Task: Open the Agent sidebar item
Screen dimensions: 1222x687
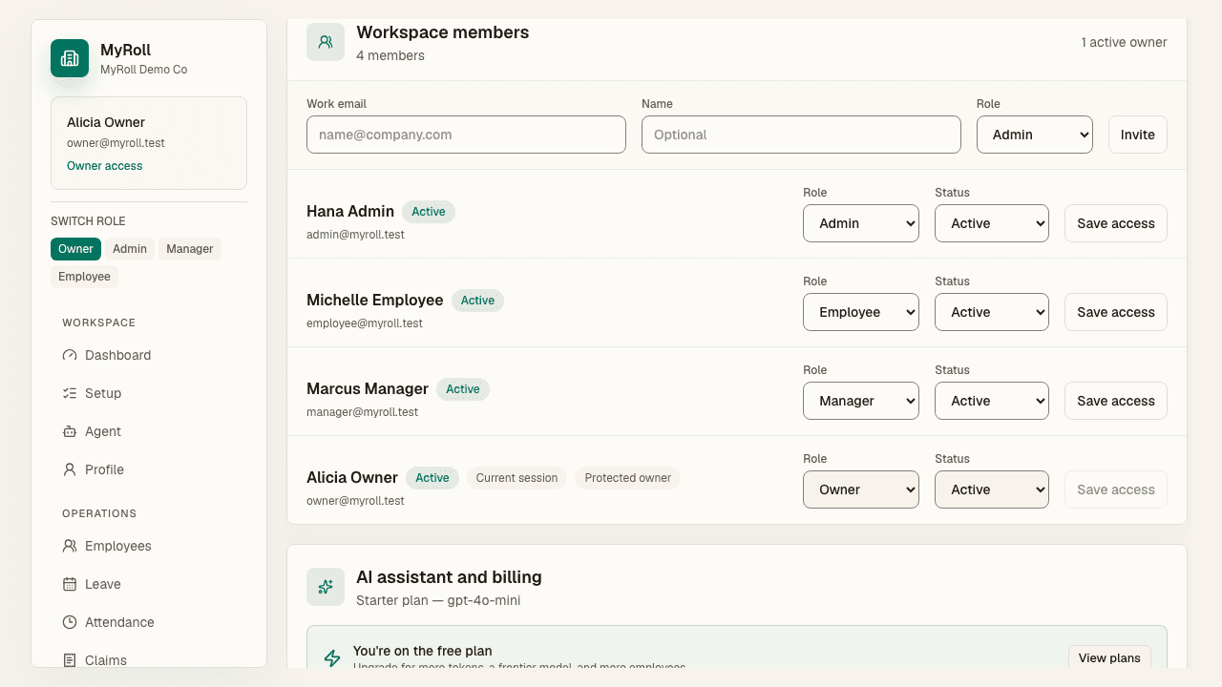Action: tap(149, 431)
